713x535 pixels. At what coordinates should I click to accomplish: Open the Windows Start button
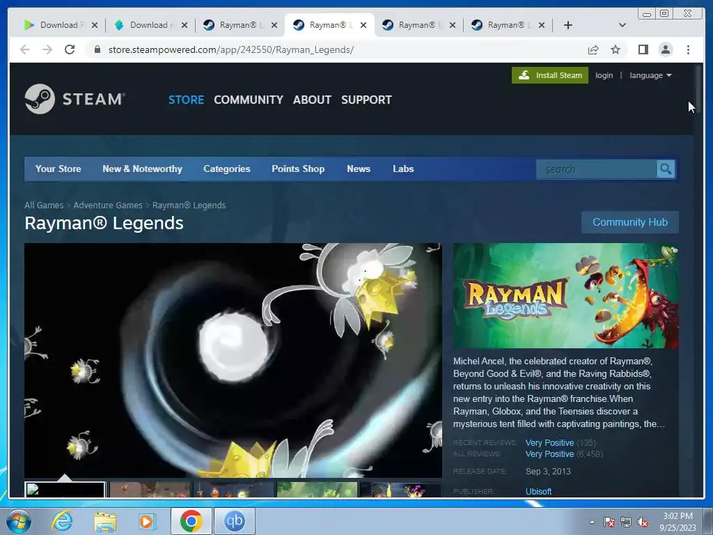(18, 521)
